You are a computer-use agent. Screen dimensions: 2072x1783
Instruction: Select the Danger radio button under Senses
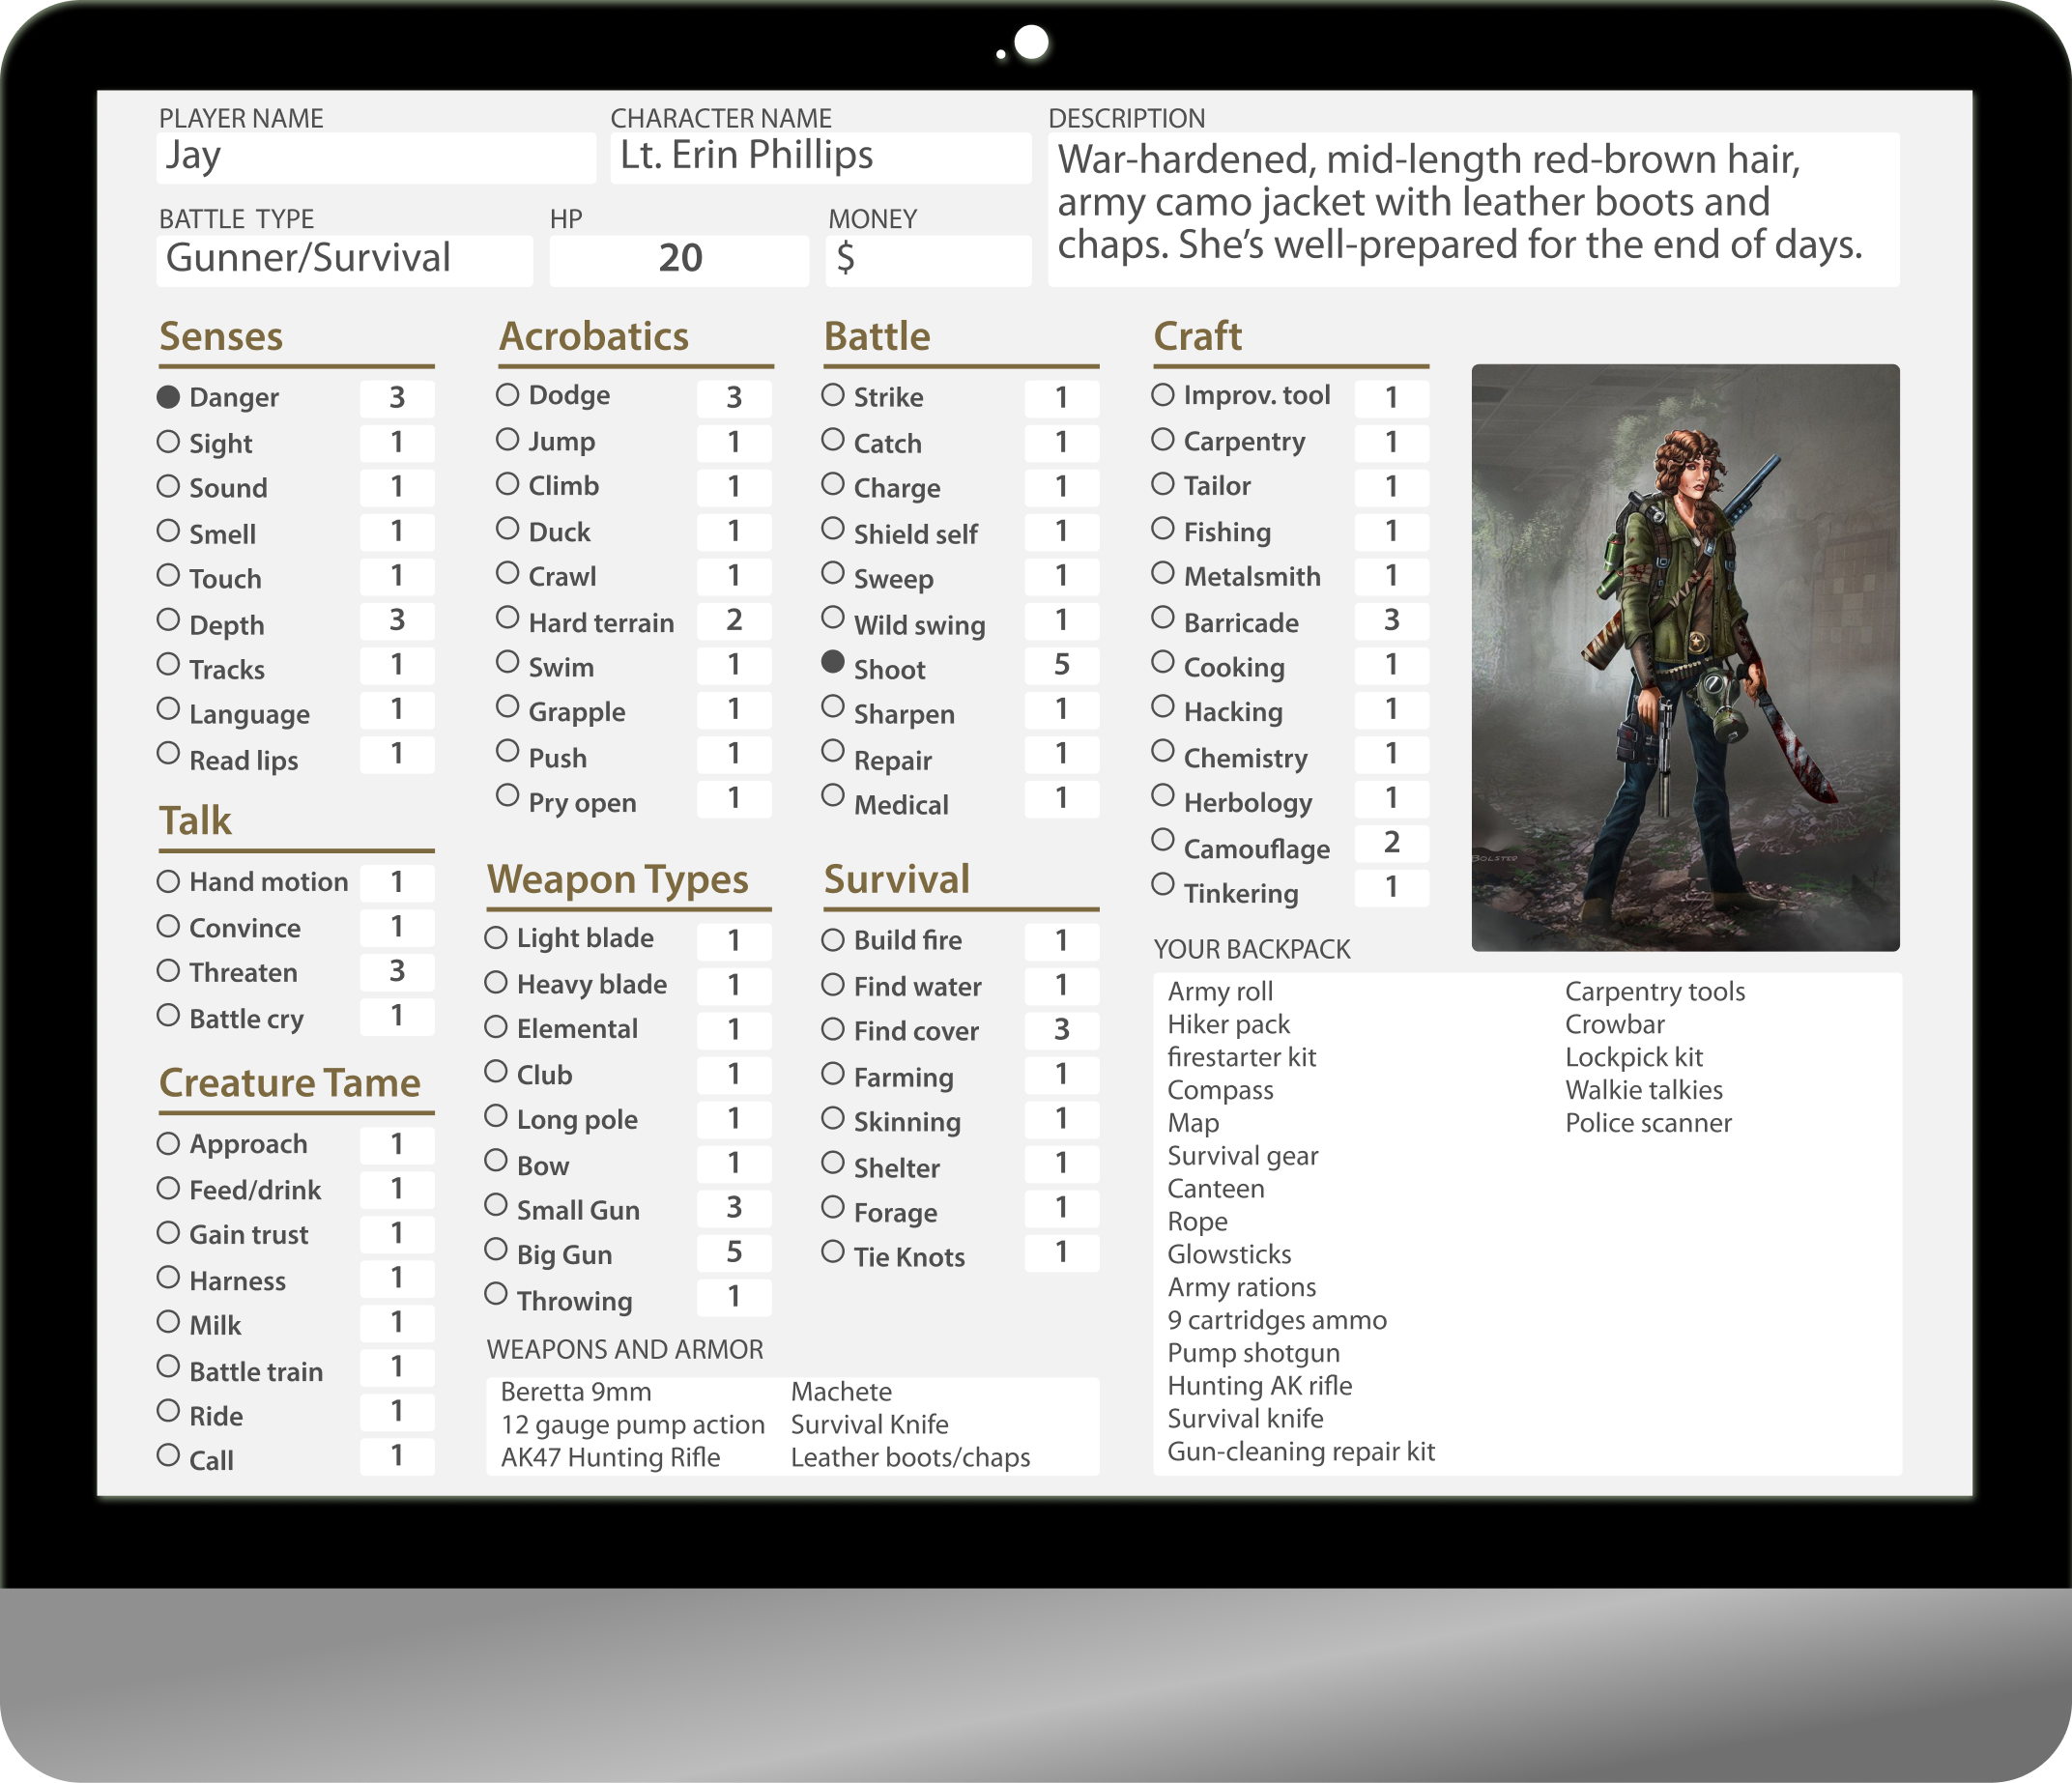168,397
